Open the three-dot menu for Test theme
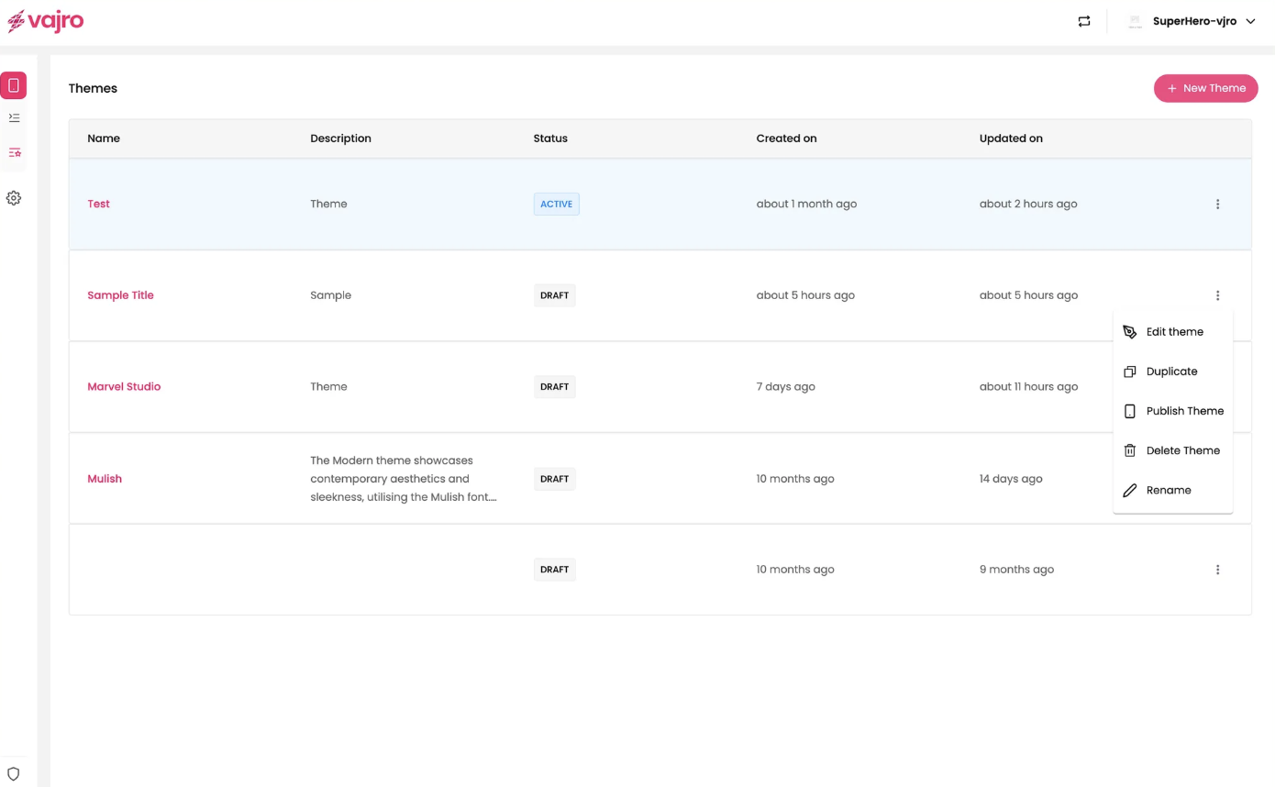The height and width of the screenshot is (787, 1275). (x=1217, y=205)
